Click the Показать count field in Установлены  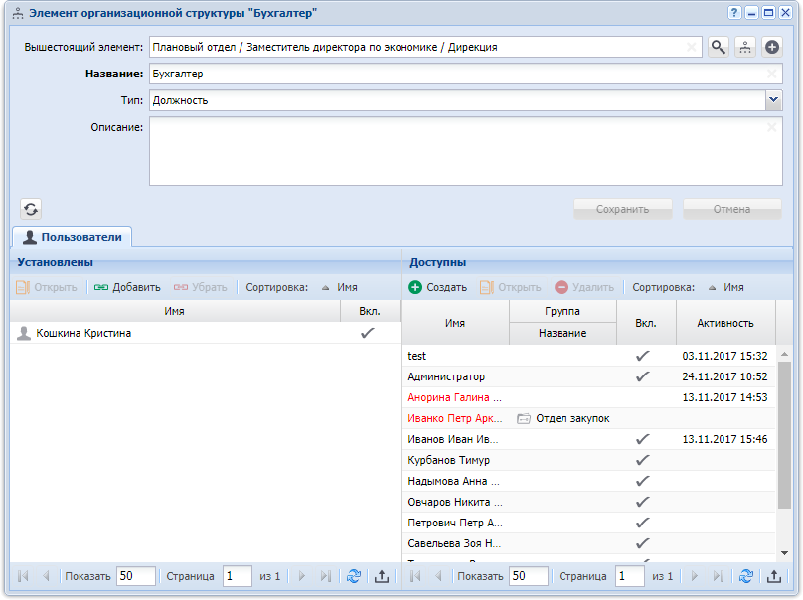click(x=136, y=576)
